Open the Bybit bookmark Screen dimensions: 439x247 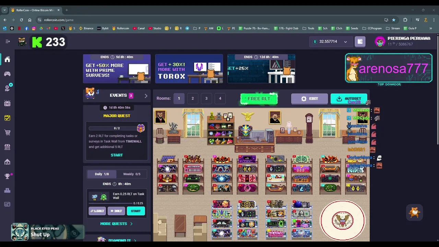(103, 28)
